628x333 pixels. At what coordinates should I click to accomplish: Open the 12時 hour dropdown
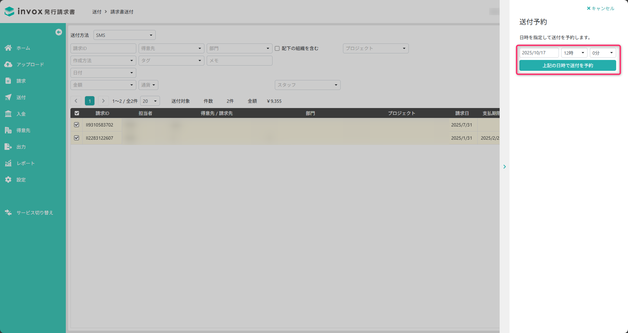(574, 53)
